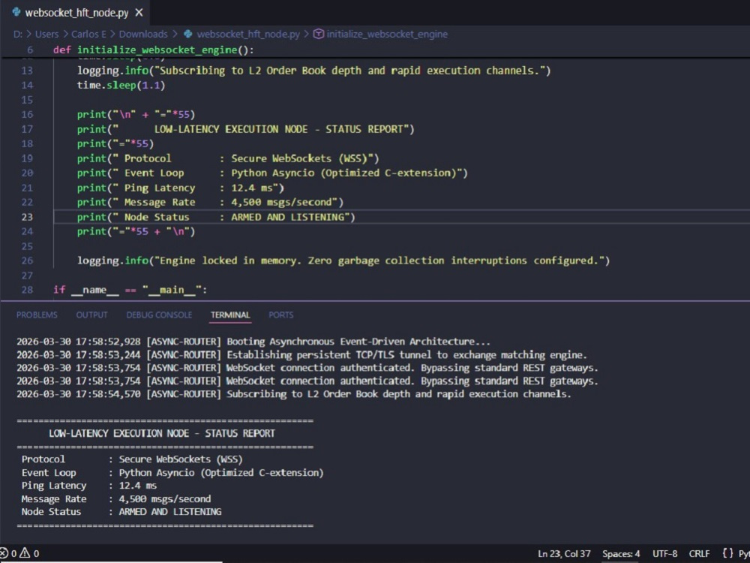This screenshot has height=563, width=750.
Task: Open the initialize_websocket_engine breadcrumb symbol
Action: pyautogui.click(x=388, y=34)
